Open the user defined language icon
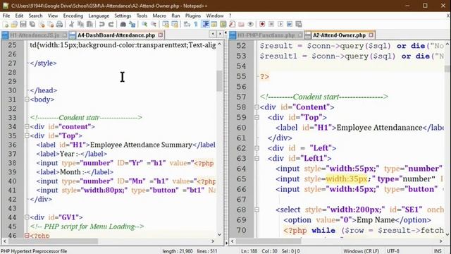 (x=214, y=25)
